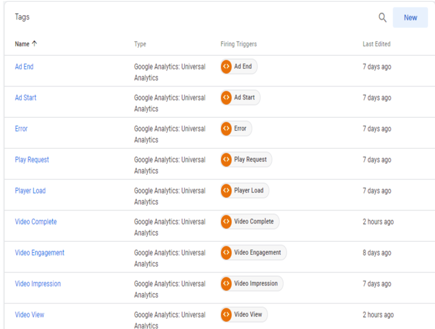Click the orange icon of Video Complete trigger
Image resolution: width=435 pixels, height=329 pixels.
(227, 222)
